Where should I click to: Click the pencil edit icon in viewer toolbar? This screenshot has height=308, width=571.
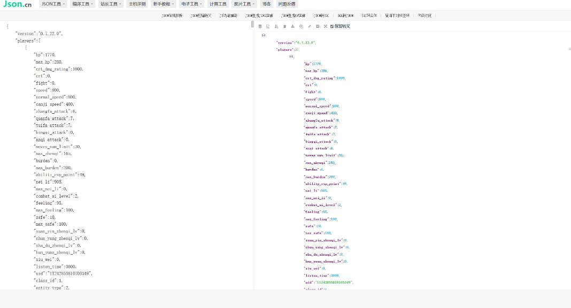pos(309,26)
